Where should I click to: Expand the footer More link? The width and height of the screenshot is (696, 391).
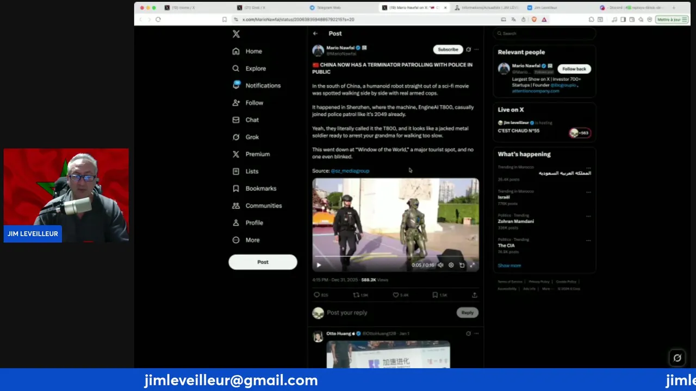click(547, 289)
